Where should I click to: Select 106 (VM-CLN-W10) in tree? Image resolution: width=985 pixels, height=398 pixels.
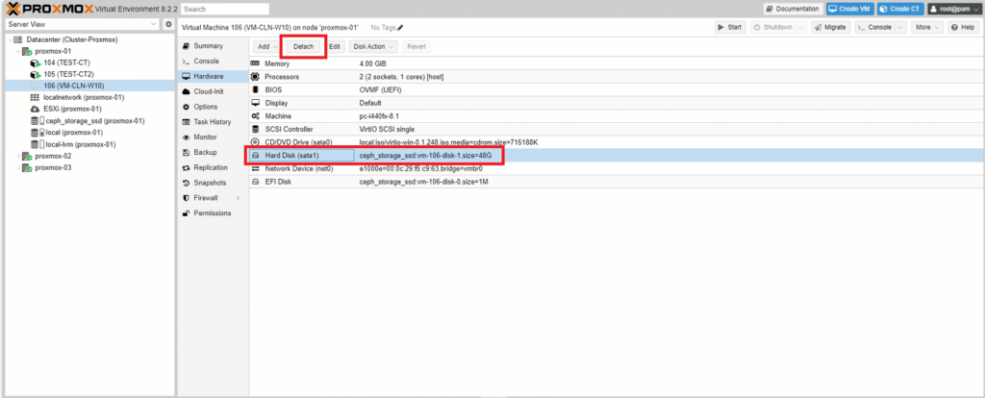(x=89, y=86)
